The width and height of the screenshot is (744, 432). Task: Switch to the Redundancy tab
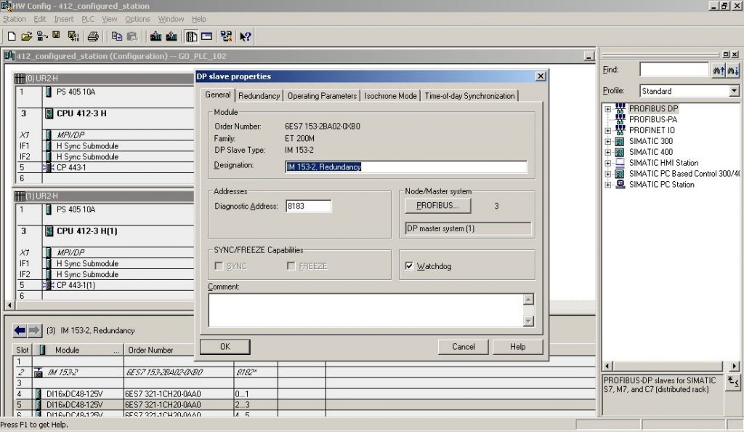pyautogui.click(x=259, y=95)
